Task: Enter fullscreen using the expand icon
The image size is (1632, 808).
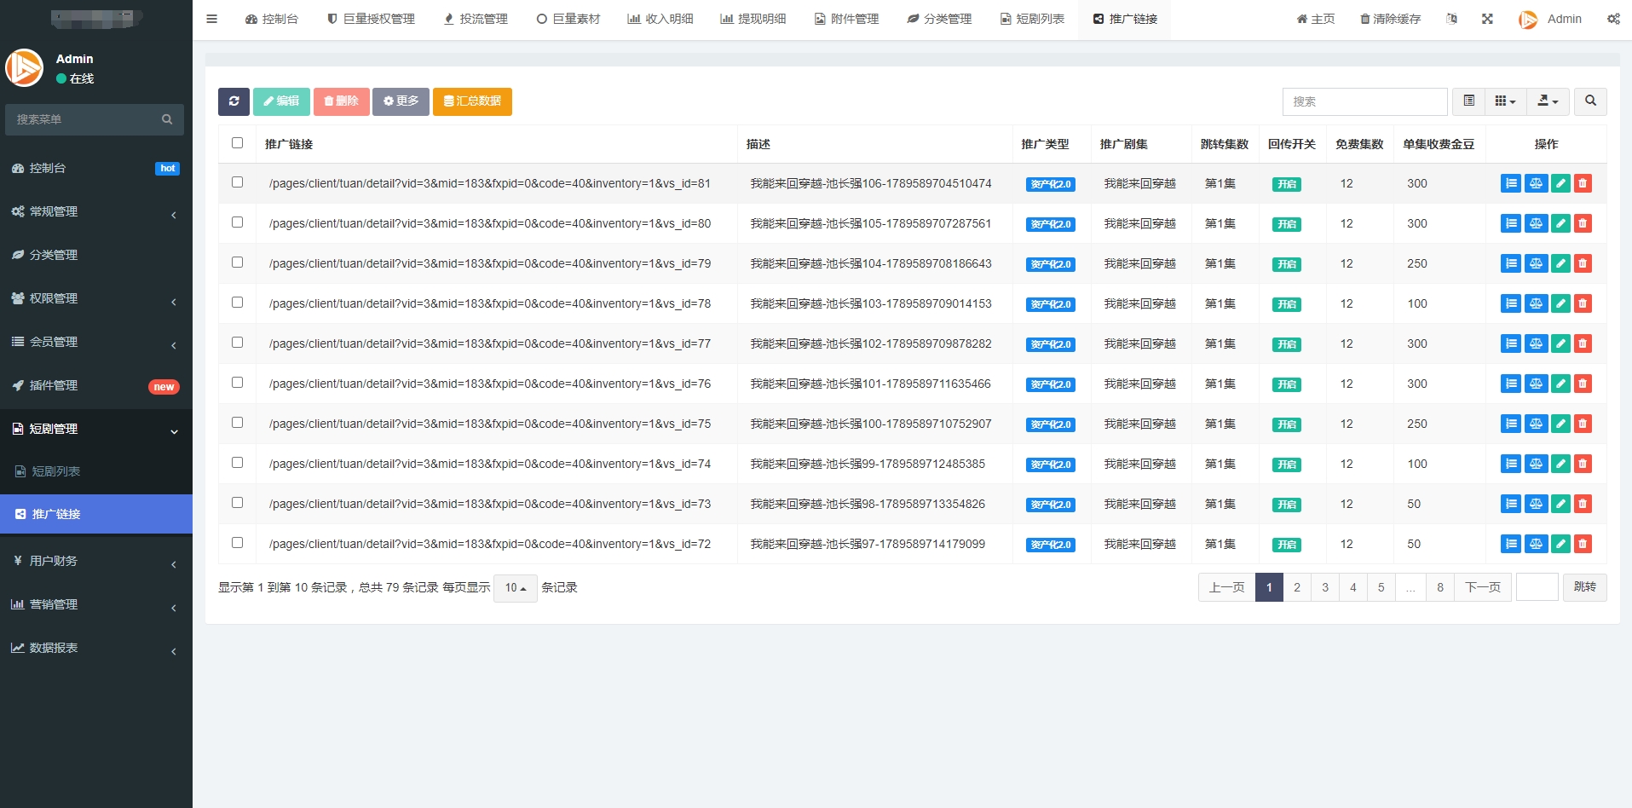Action: coord(1487,19)
